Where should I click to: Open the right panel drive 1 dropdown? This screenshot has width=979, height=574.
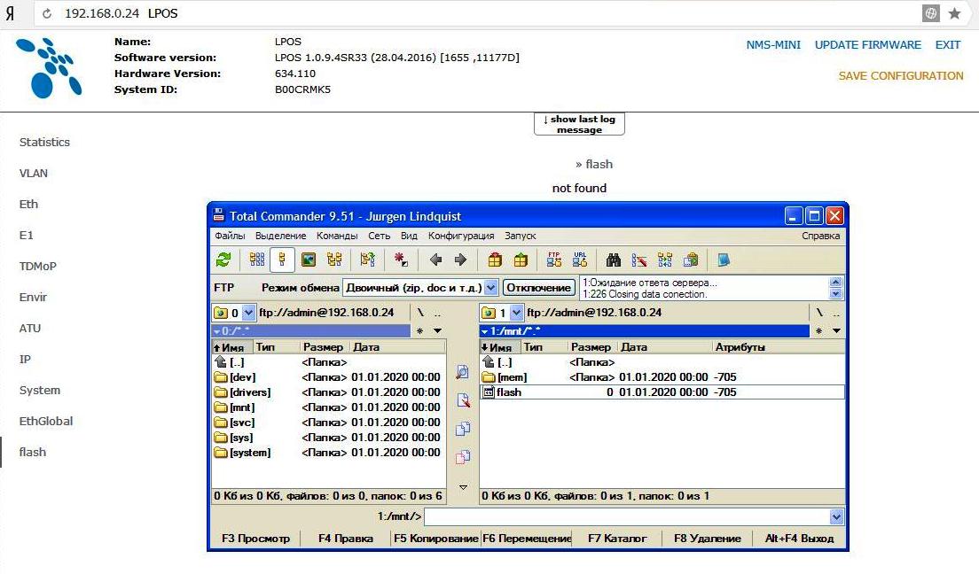point(516,313)
